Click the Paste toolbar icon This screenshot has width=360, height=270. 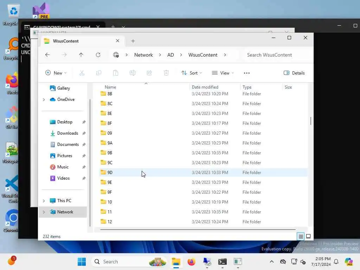(x=115, y=73)
